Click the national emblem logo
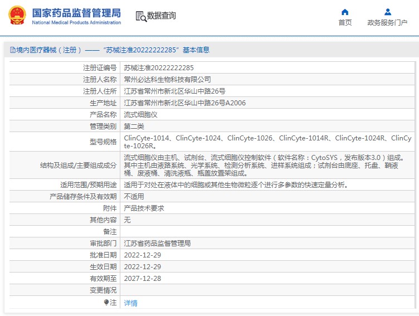This screenshot has height=316, width=419. (x=16, y=15)
